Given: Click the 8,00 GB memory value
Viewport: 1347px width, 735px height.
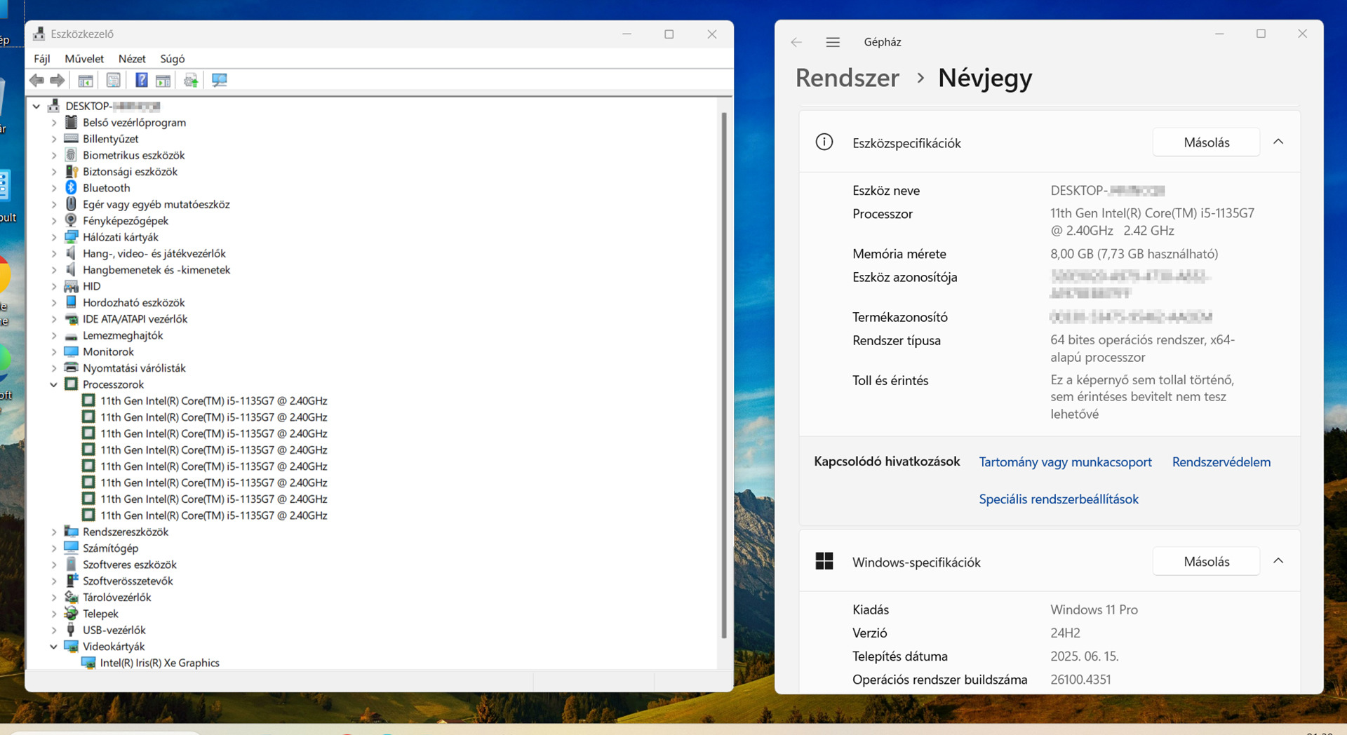Looking at the screenshot, I should (x=1134, y=254).
